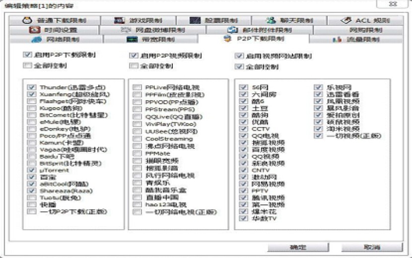Screen dimensions: 412x258
Task: Check the hao123电视 option
Action: [137, 204]
